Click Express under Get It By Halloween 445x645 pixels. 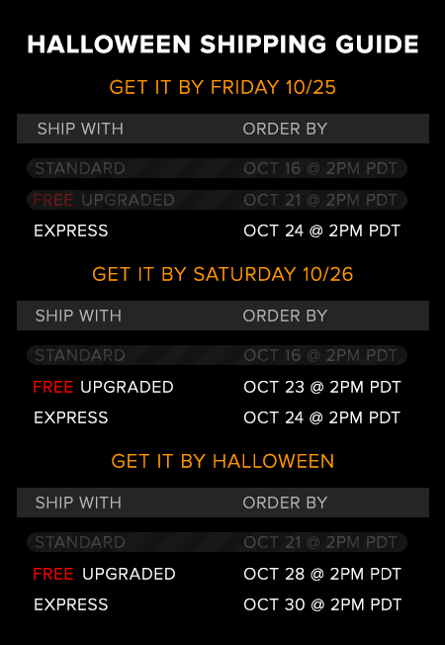[71, 604]
